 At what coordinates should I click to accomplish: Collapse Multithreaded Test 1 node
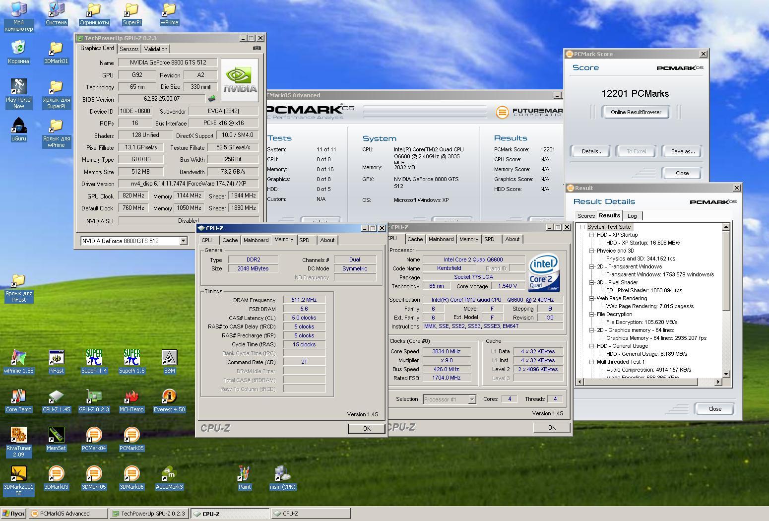tap(591, 362)
